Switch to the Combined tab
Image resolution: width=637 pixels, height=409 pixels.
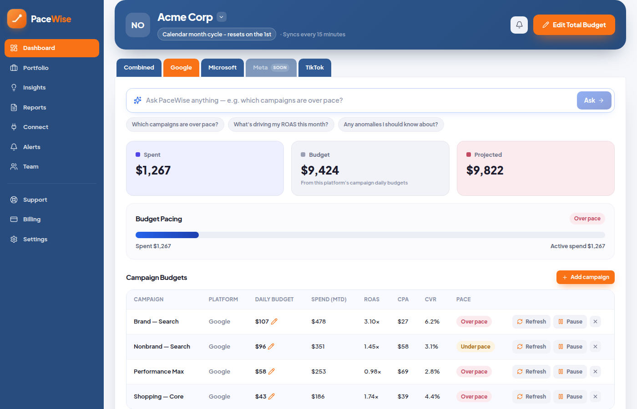tap(139, 68)
